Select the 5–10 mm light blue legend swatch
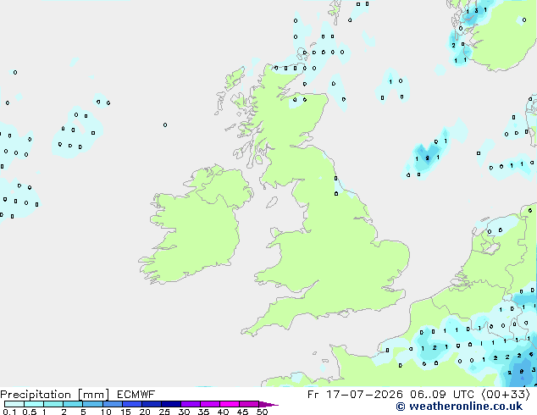The image size is (537, 415). 92,404
